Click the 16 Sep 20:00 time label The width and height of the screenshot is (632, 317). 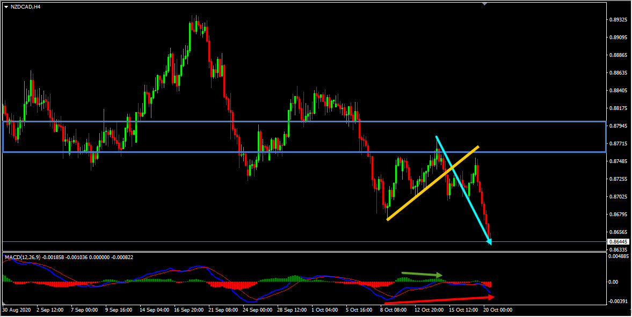[x=189, y=311]
